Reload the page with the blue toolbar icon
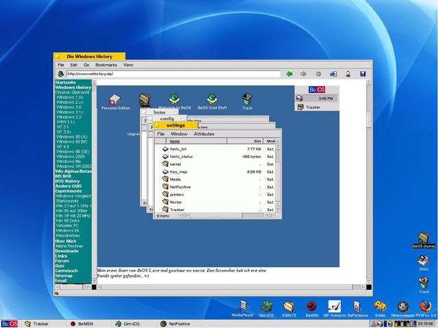This screenshot has height=328, width=438. coord(333,74)
